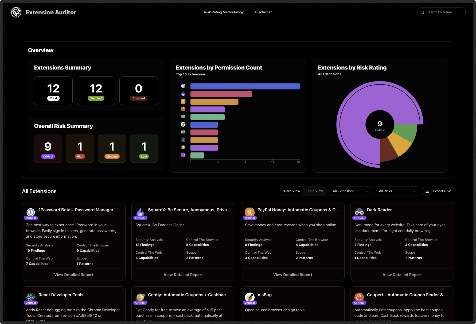Screen dimensions: 476x324
Task: Click the Extension Auditor logo icon
Action: pyautogui.click(x=16, y=12)
